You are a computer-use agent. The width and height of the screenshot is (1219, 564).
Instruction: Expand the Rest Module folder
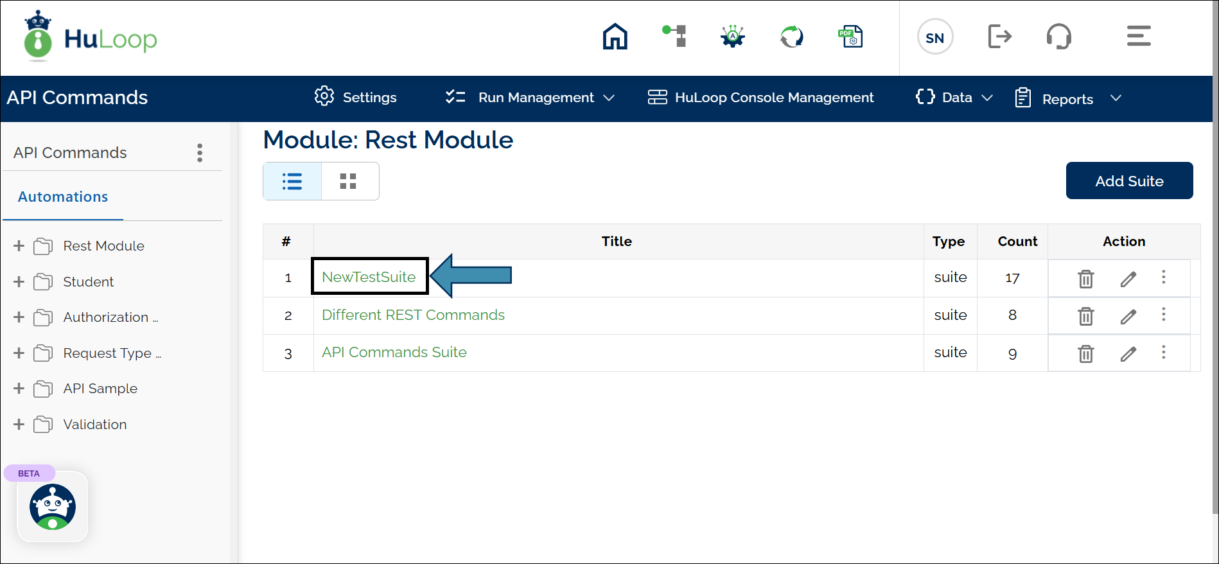click(x=19, y=246)
